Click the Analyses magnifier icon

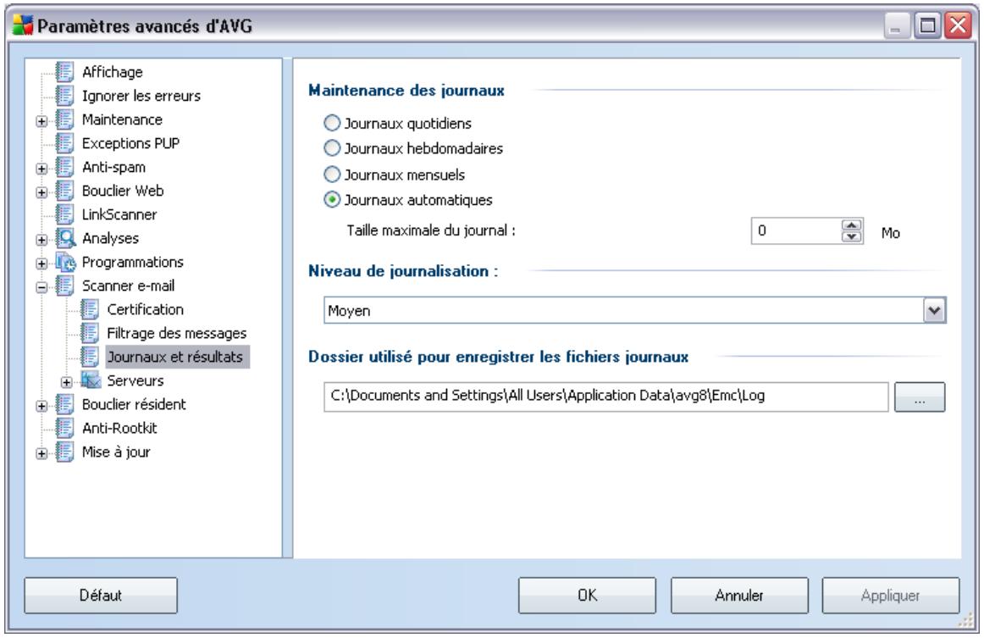65,238
